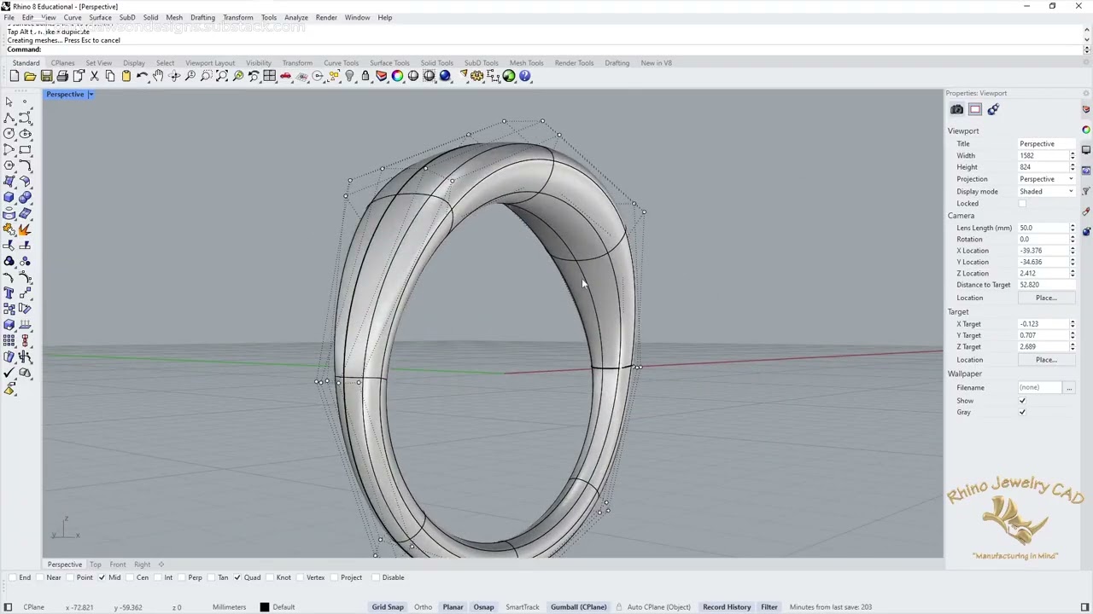Select the Text object tool in sidebar

click(9, 293)
